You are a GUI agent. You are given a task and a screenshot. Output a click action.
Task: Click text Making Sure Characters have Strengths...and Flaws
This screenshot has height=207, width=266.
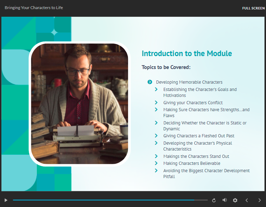[206, 113]
